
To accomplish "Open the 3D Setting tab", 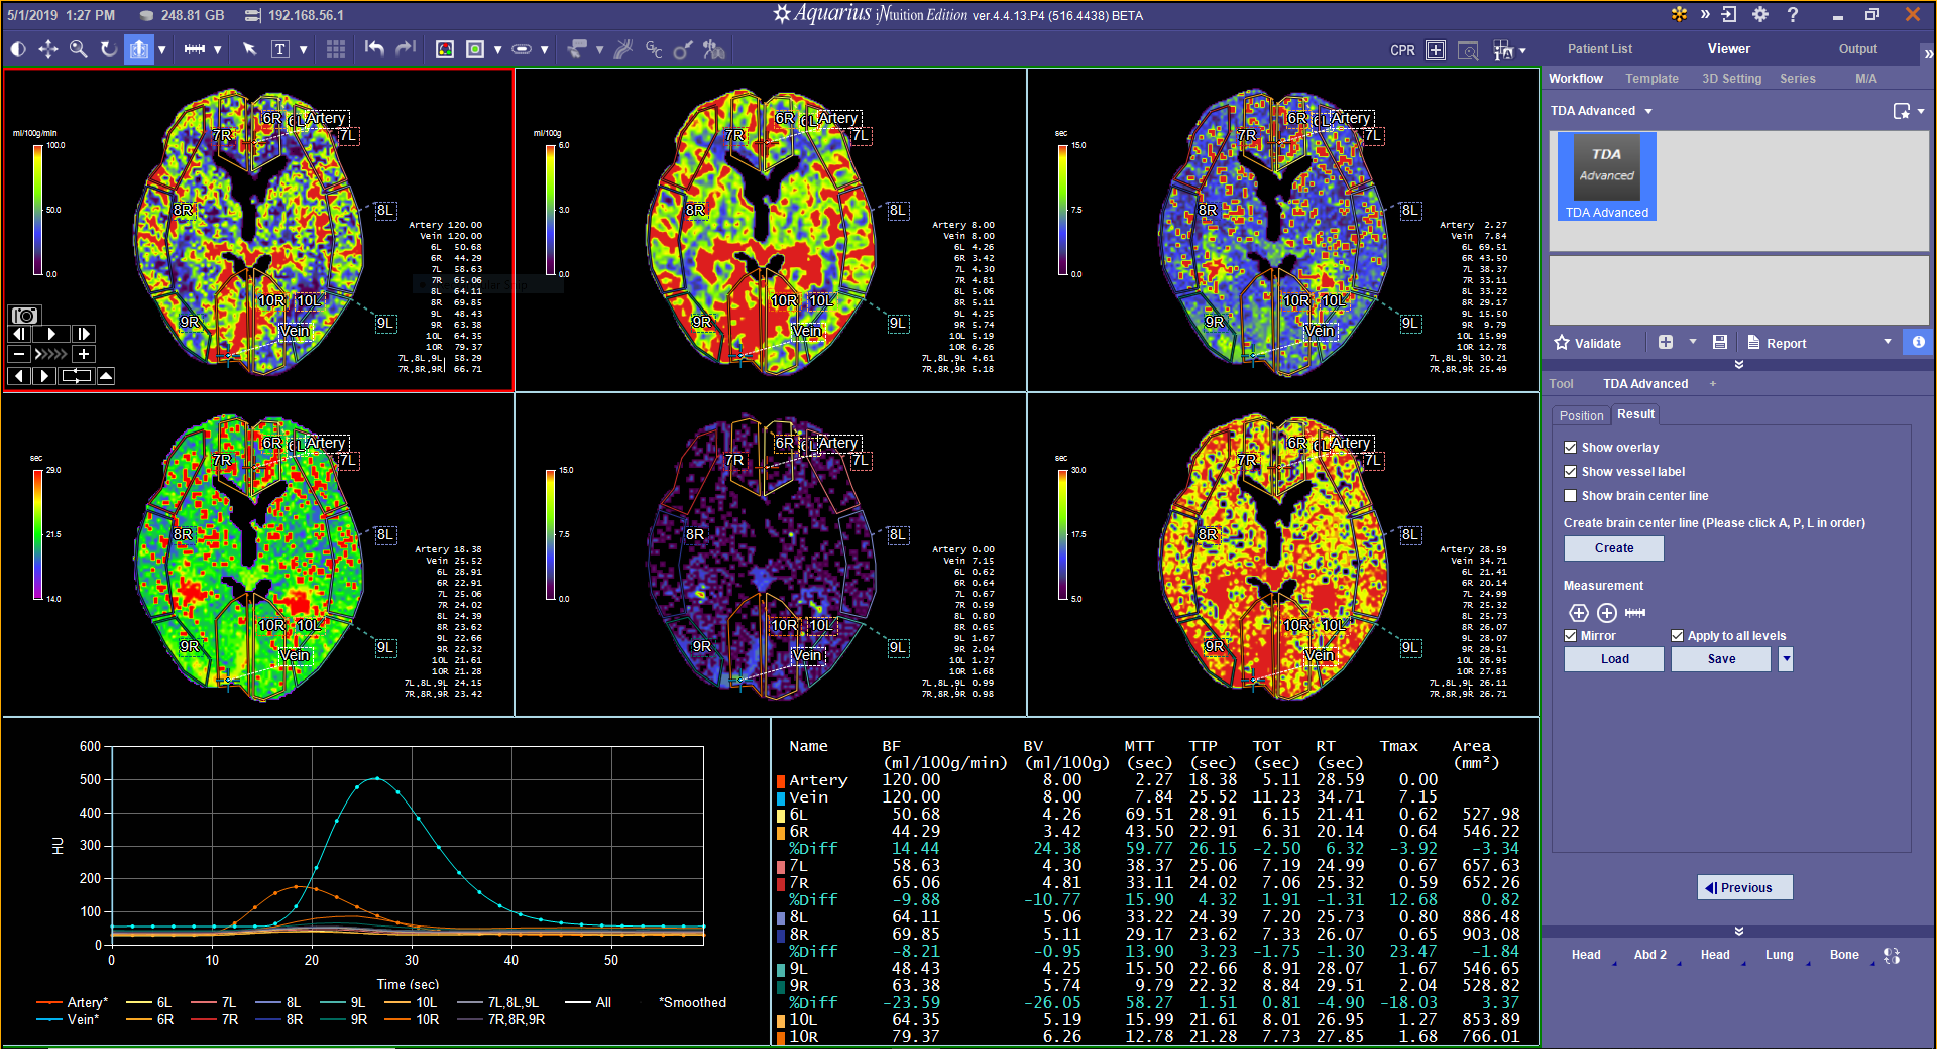I will pyautogui.click(x=1731, y=78).
